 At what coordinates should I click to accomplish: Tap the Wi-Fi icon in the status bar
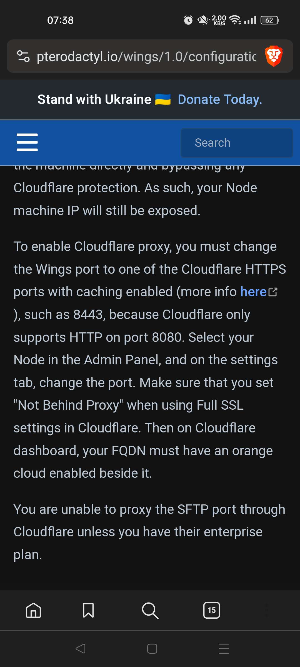click(x=235, y=20)
